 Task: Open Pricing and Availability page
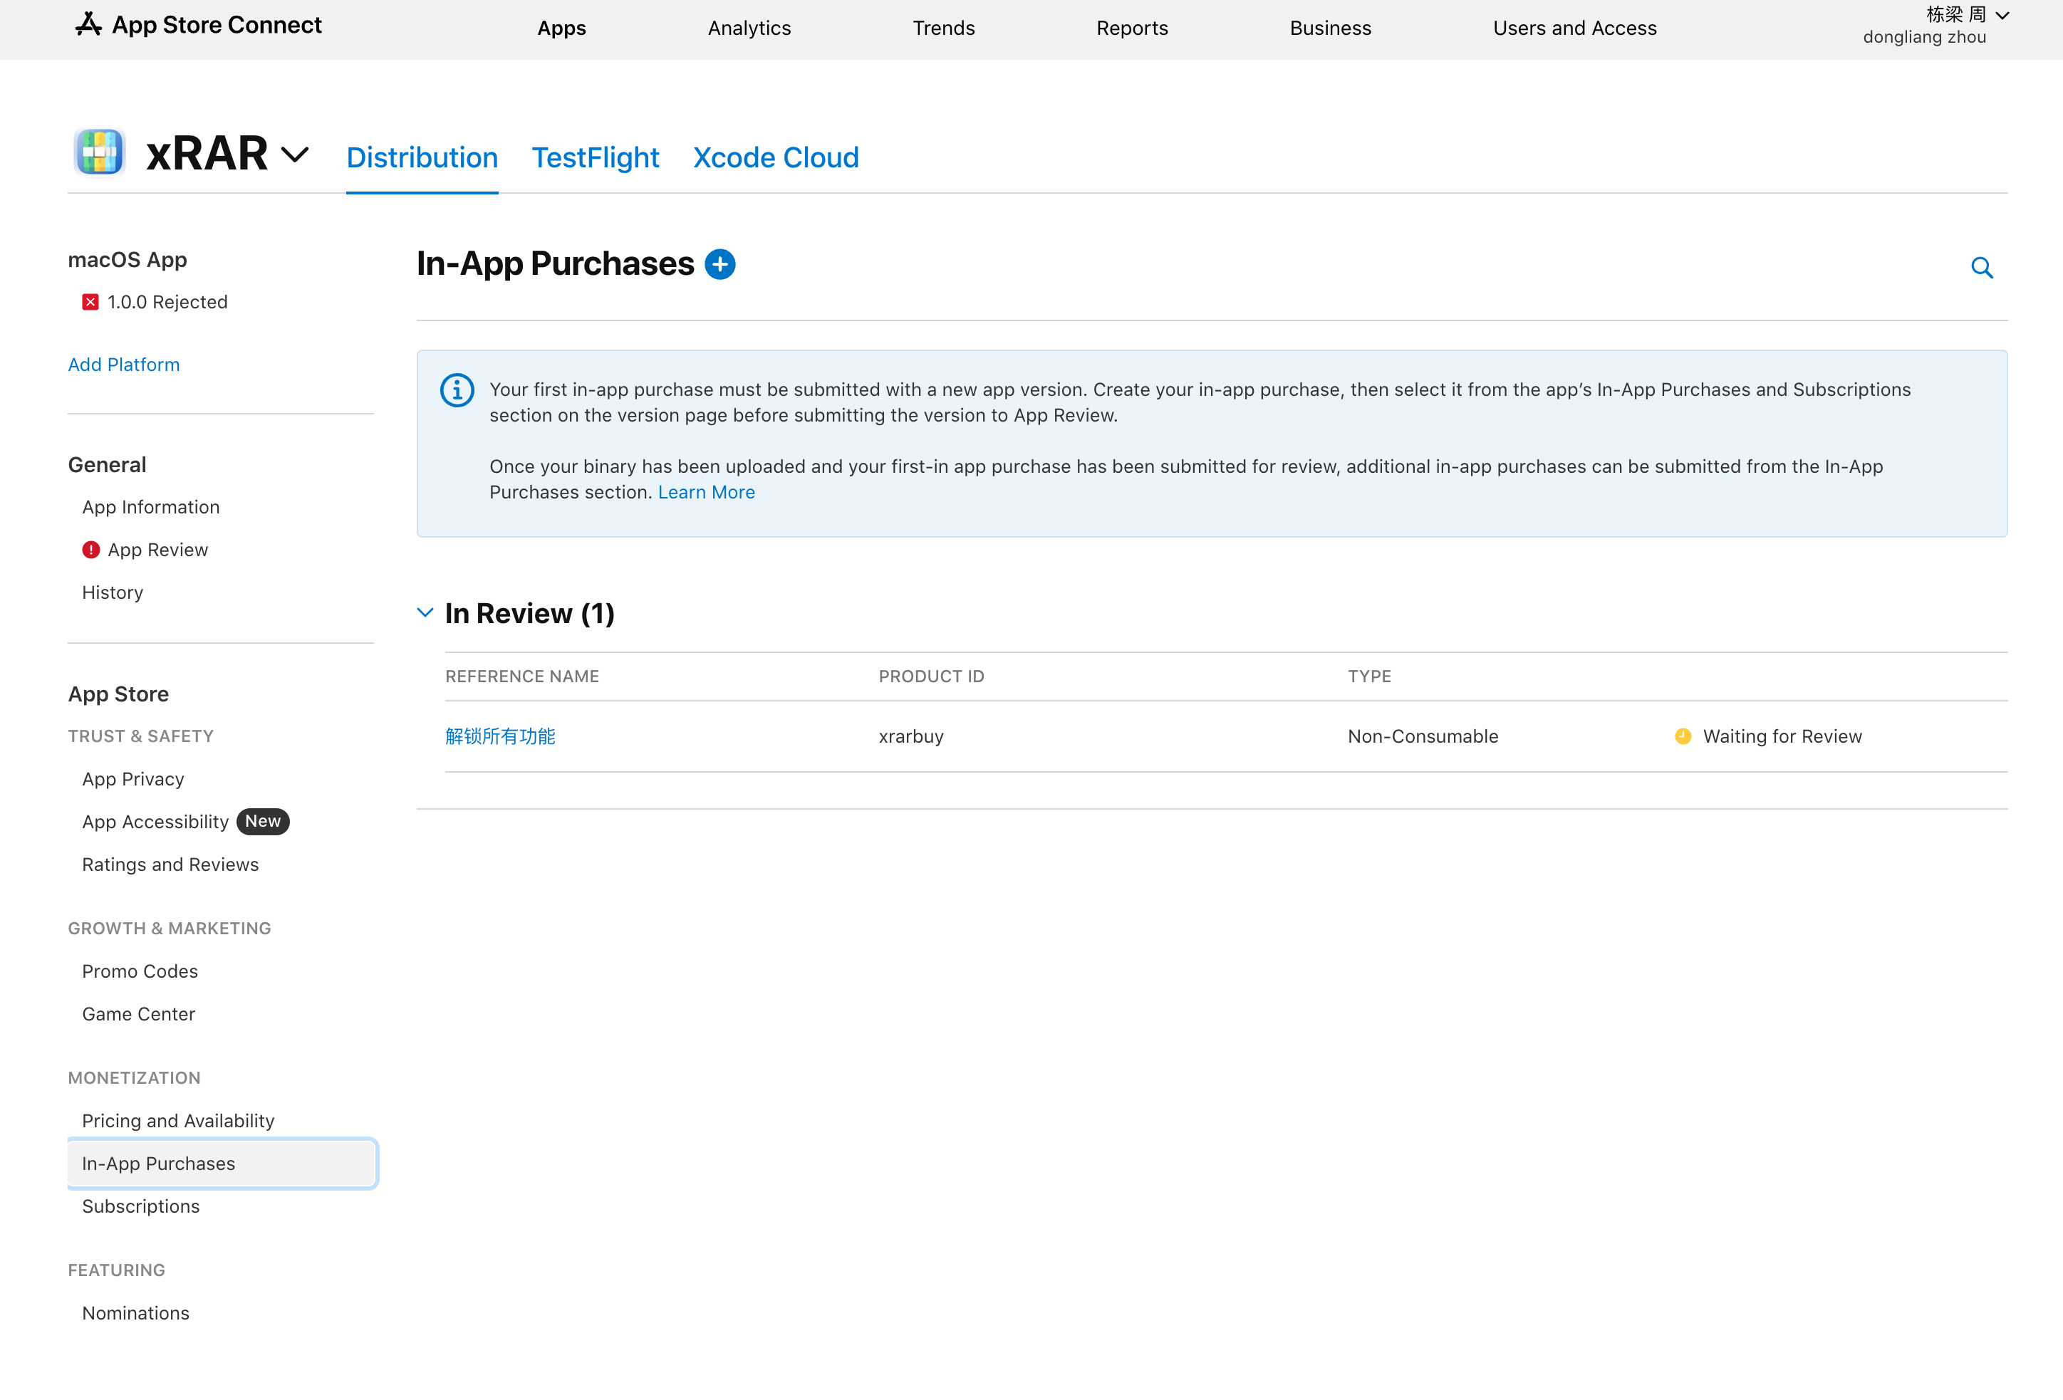pyautogui.click(x=177, y=1122)
